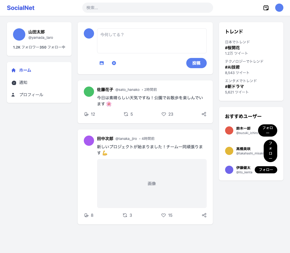Viewport: 290px width, 253px height.
Task: Reply to 佐藤花子's post via comment icon
Action: click(x=86, y=114)
